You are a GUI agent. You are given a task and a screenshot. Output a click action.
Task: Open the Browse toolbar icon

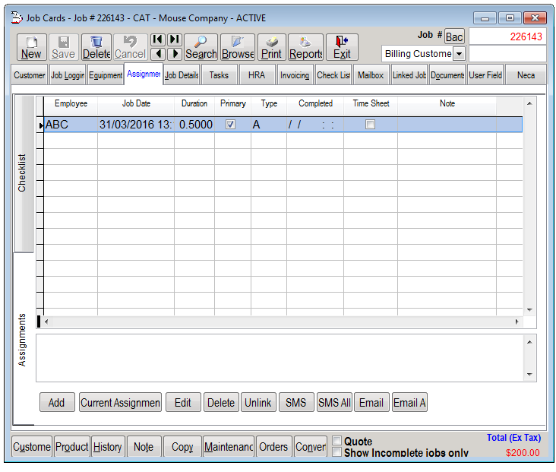pos(238,47)
